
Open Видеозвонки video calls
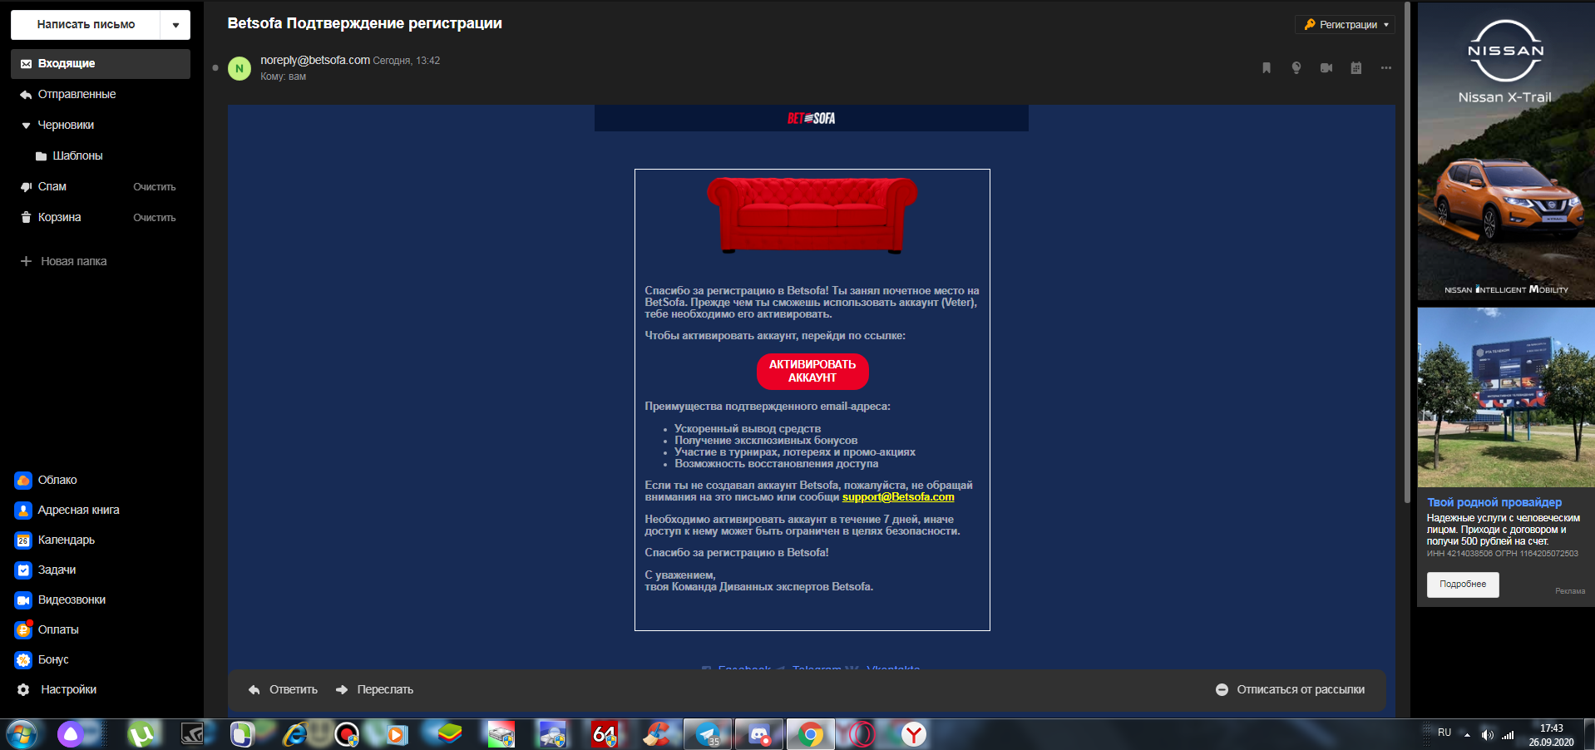point(61,600)
